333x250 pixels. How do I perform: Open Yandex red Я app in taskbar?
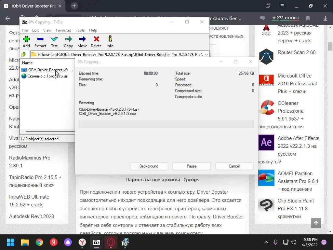point(54,242)
